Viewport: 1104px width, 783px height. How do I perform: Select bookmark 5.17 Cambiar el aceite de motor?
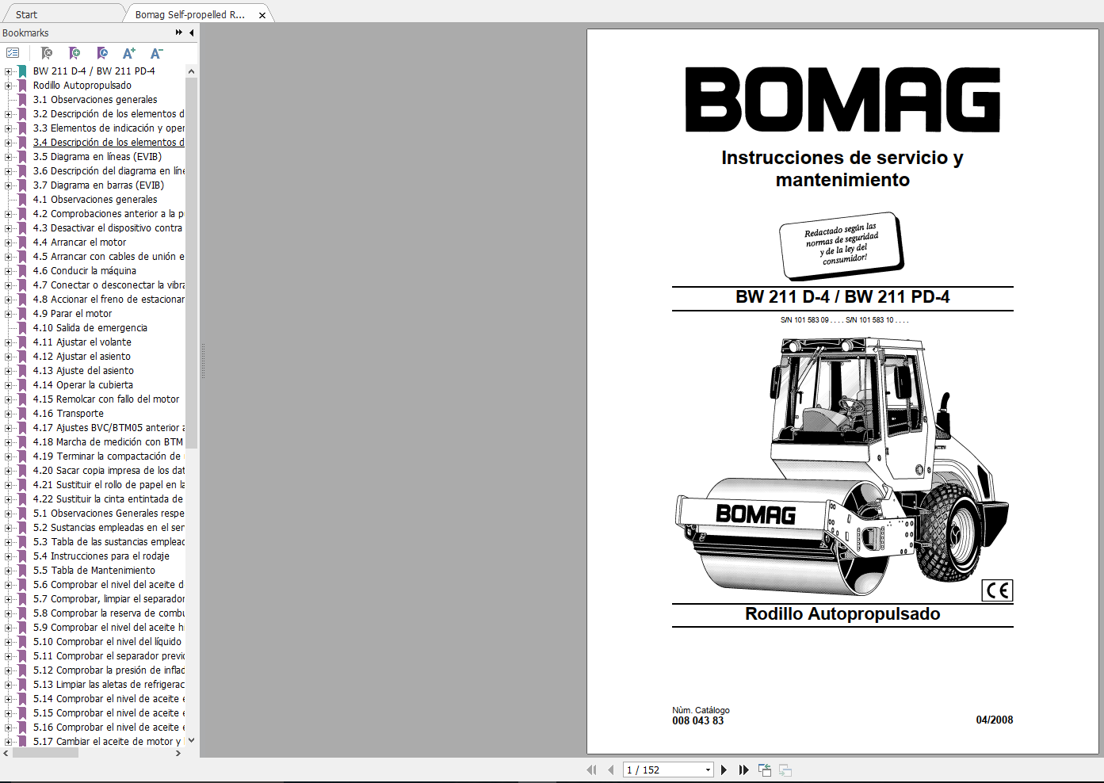(107, 741)
